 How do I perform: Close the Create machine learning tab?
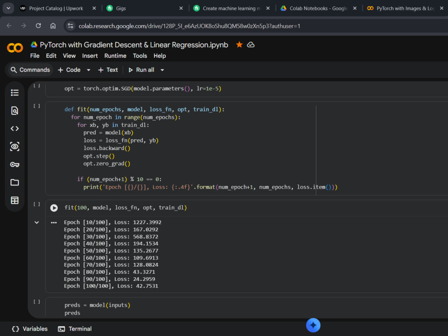268,8
